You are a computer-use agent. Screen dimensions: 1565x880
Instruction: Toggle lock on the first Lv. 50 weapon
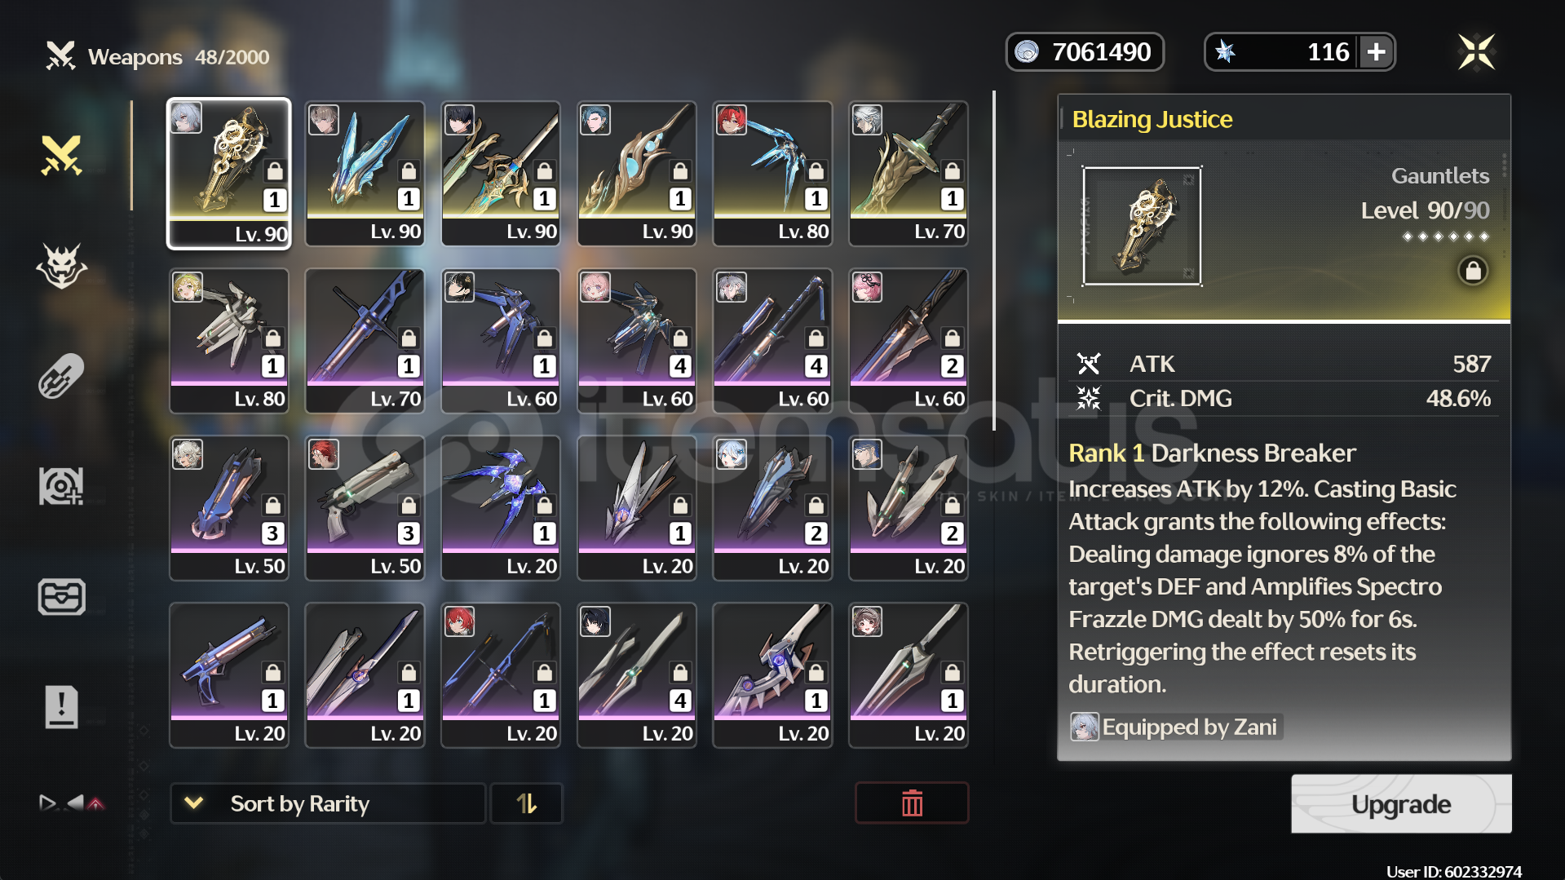point(272,505)
